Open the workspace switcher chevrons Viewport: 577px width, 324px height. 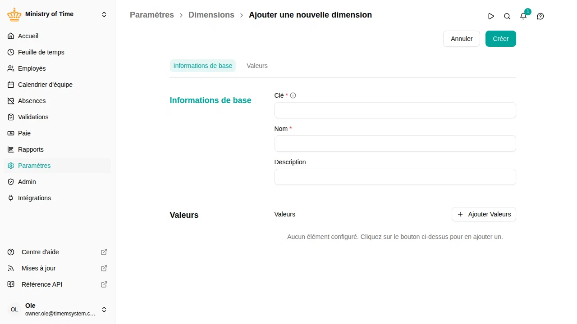[x=104, y=14]
